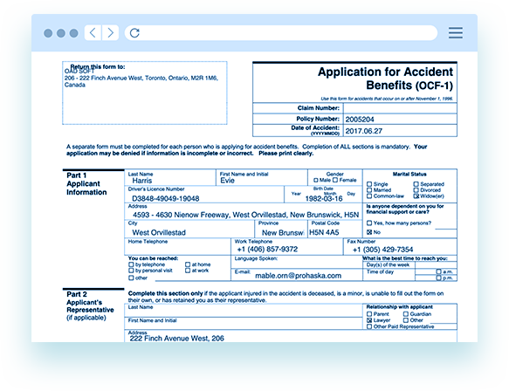Go forward with the browser forward arrow
Viewport: 509px width, 391px height.
[x=110, y=33]
